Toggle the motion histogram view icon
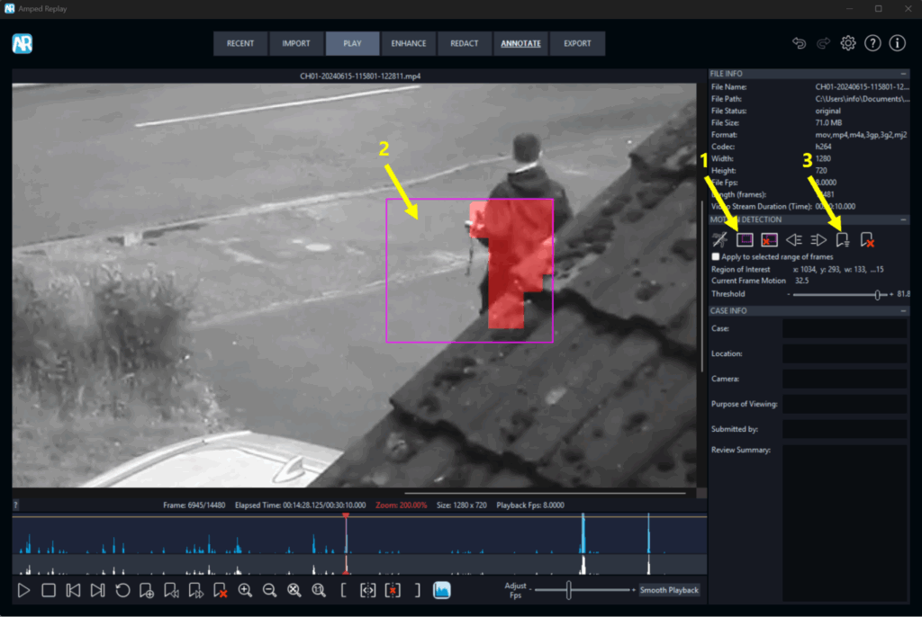The width and height of the screenshot is (922, 617). point(441,590)
